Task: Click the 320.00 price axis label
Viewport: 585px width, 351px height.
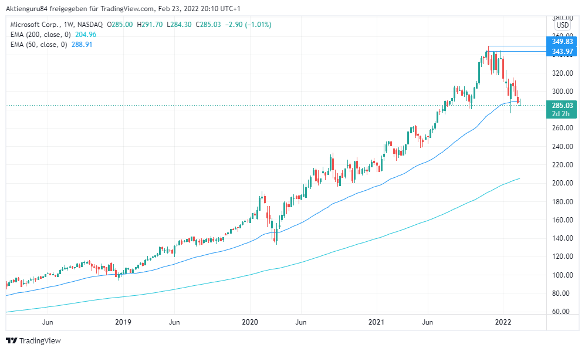Action: pos(562,73)
